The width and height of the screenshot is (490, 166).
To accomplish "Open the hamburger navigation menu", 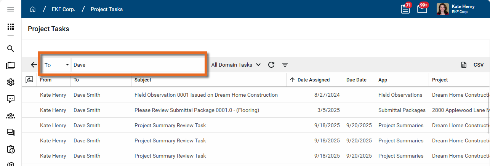I will click(11, 9).
